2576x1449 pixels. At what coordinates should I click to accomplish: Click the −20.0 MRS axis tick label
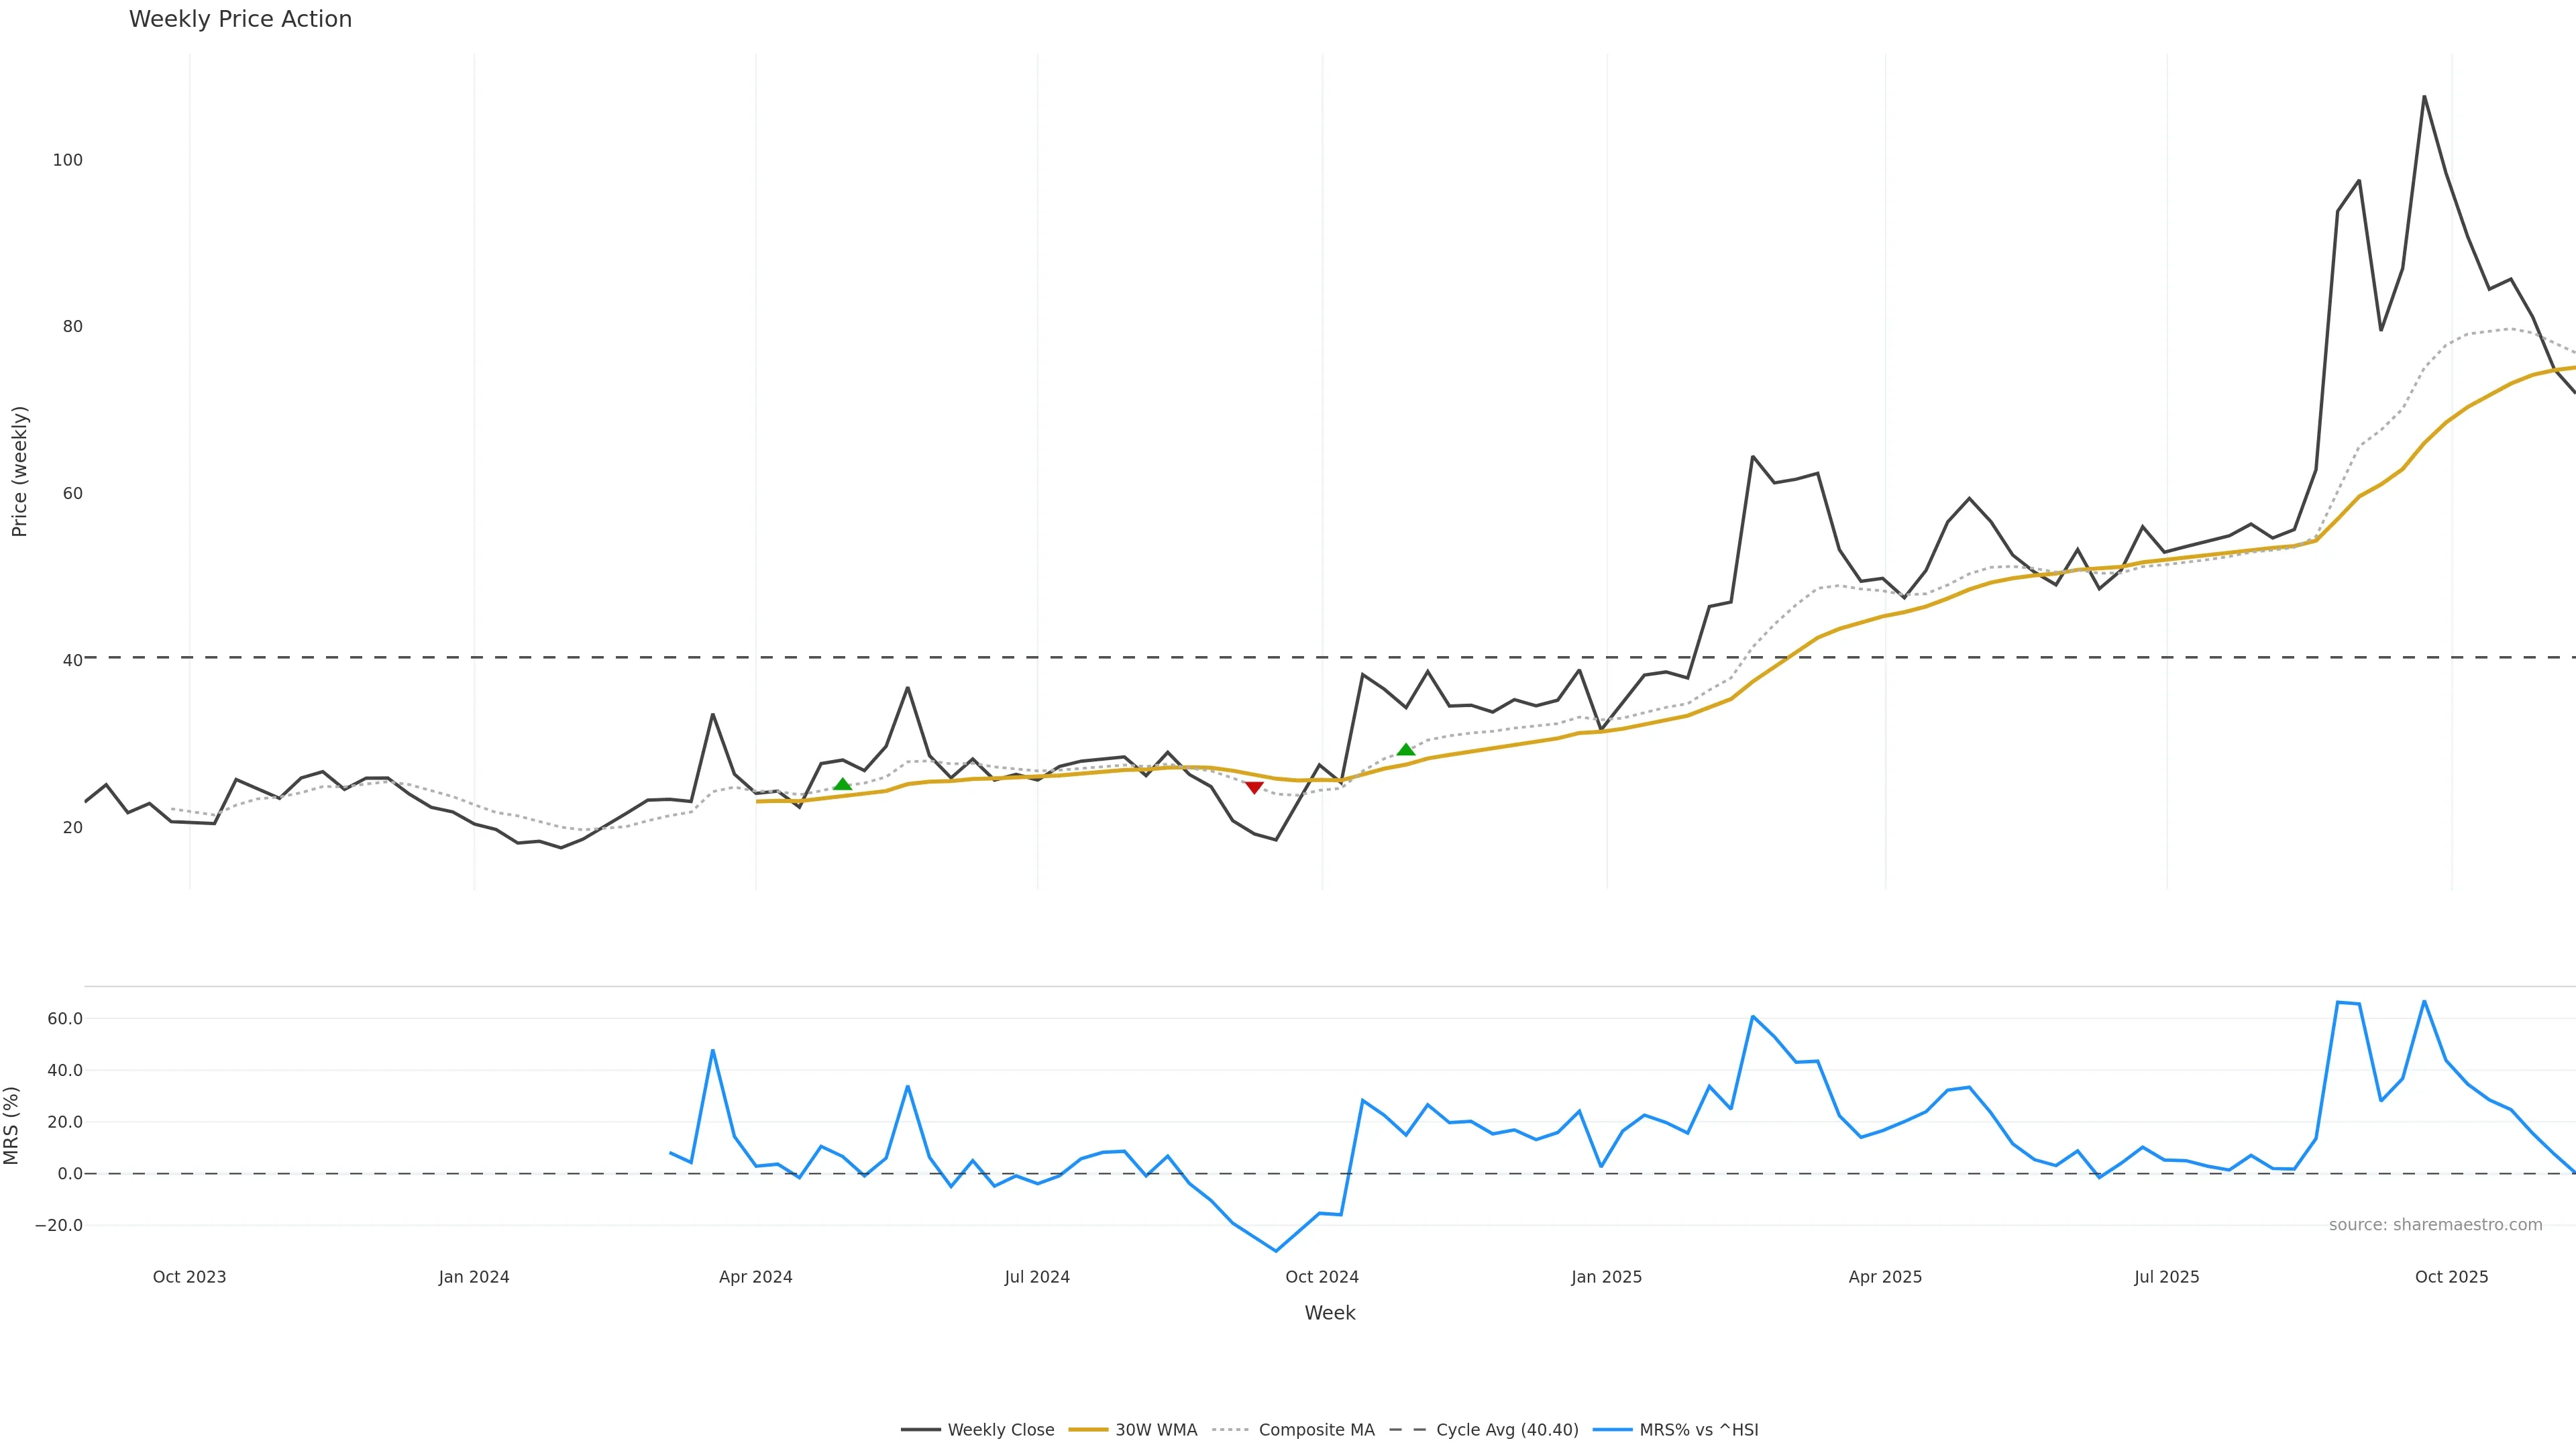pos(59,1225)
